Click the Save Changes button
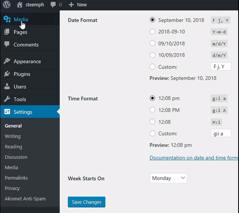Screen dimensions: 239x213 tap(87, 202)
